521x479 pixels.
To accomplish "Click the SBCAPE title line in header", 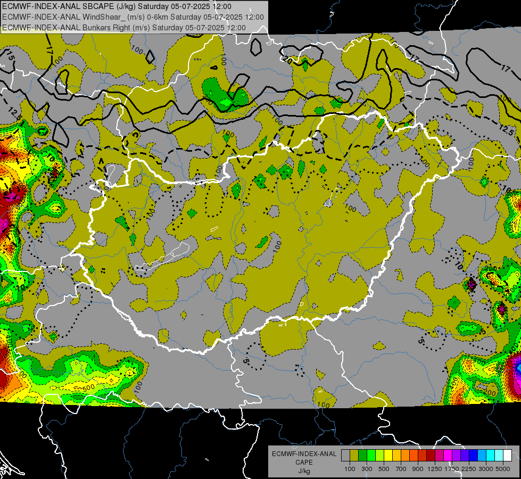I will click(x=117, y=6).
